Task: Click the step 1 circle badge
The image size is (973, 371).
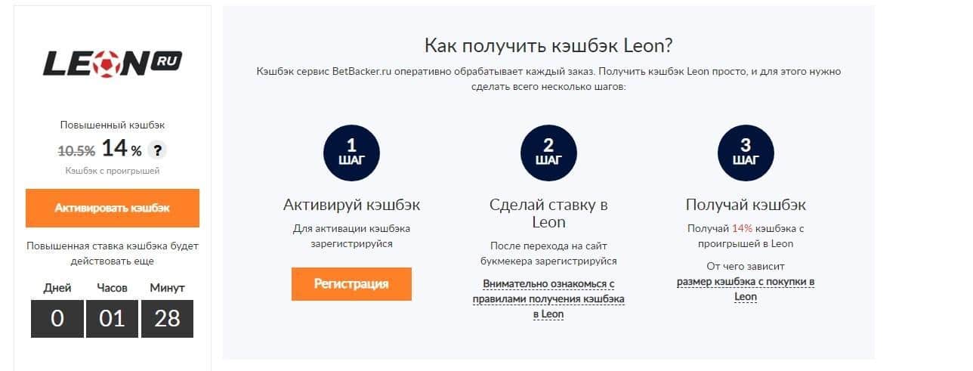Action: pyautogui.click(x=351, y=152)
